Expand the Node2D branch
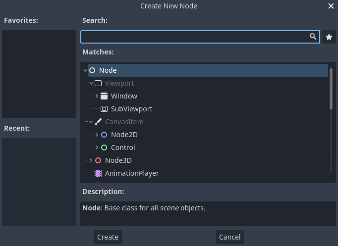The width and height of the screenshot is (338, 246). pos(97,135)
